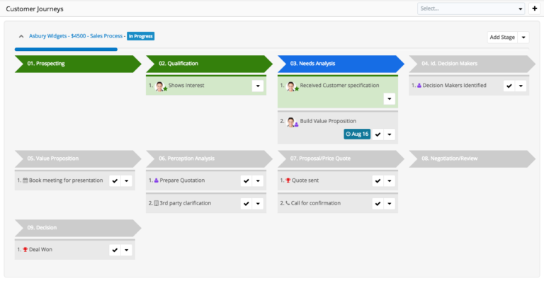Click the plus icon beside Select dropdown
Image resolution: width=544 pixels, height=281 pixels.
pyautogui.click(x=535, y=9)
